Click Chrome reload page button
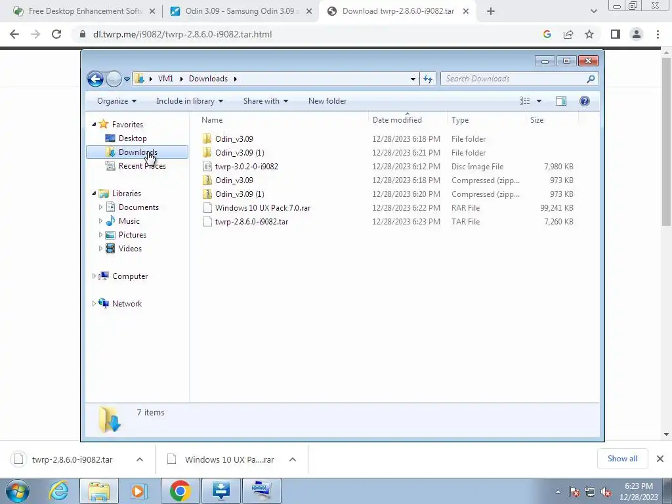 (x=56, y=34)
